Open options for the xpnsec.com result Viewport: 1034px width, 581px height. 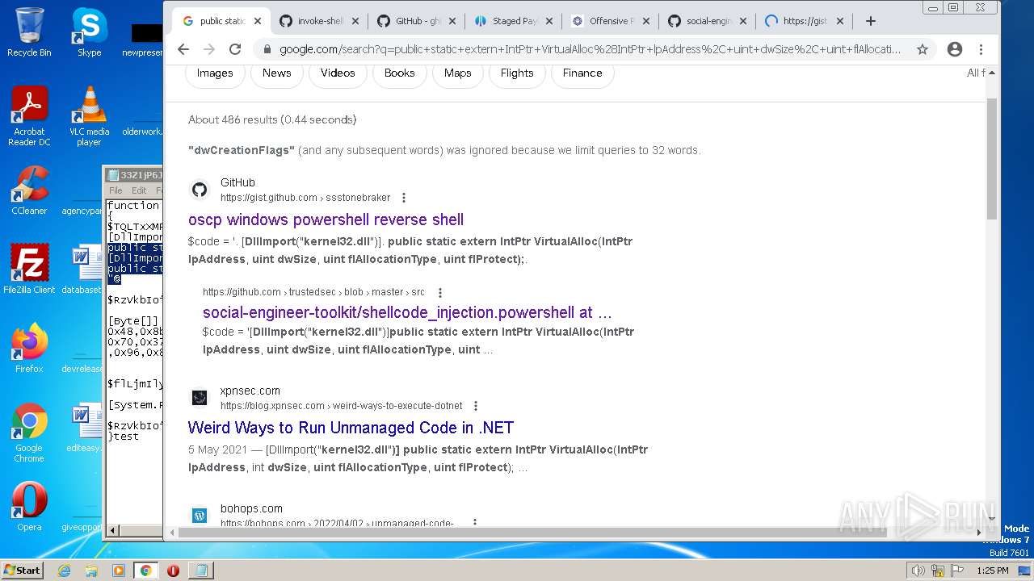click(475, 406)
